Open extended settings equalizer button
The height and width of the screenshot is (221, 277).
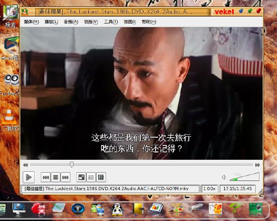(101, 177)
